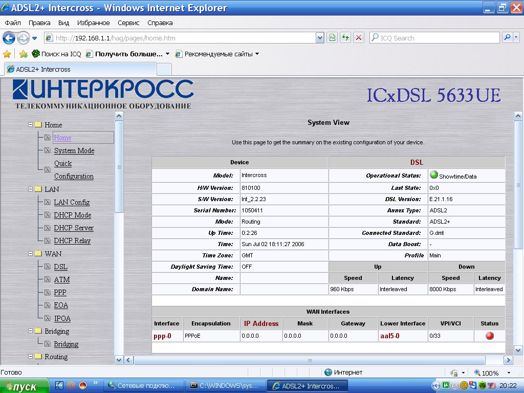The width and height of the screenshot is (524, 393).
Task: Click the red Stop loading icon
Action: point(359,38)
